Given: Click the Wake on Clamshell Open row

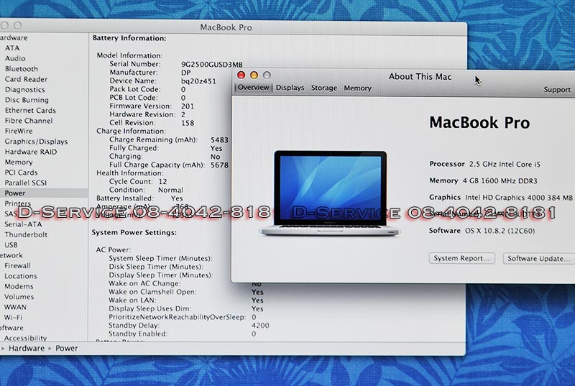Looking at the screenshot, I should (186, 292).
